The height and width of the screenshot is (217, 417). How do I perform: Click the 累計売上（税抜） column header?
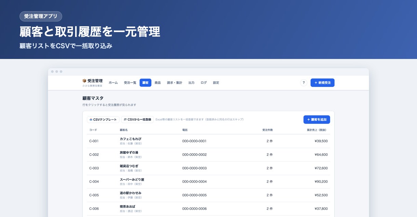point(317,130)
